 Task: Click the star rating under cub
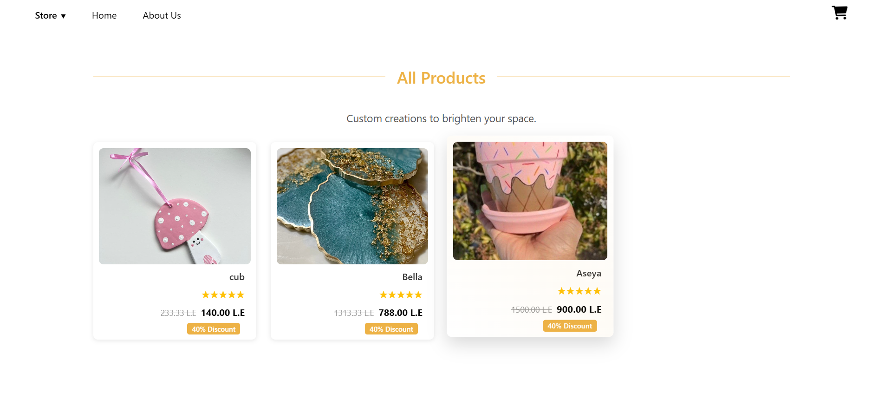[223, 295]
